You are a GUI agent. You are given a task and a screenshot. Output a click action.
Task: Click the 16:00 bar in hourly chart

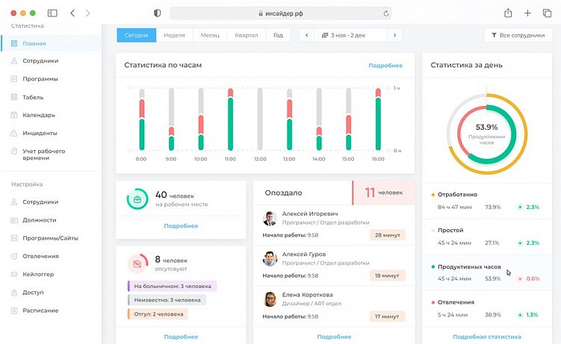click(x=378, y=119)
